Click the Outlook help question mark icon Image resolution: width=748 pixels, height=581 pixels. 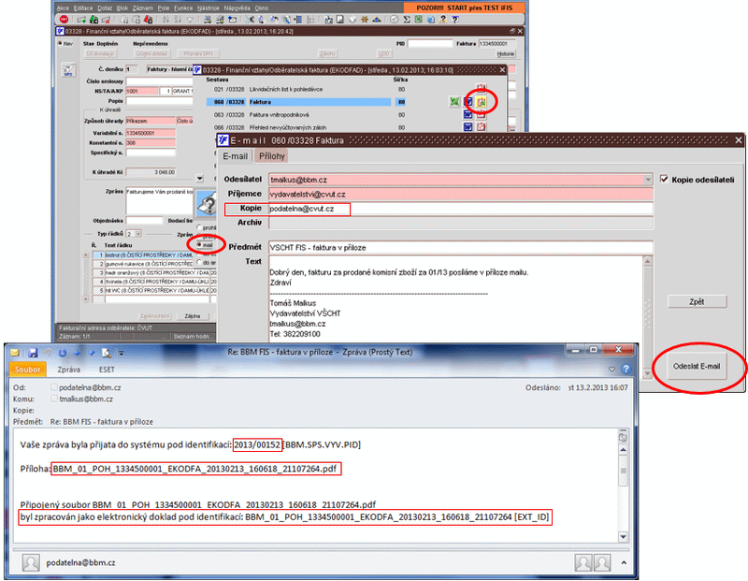point(626,369)
